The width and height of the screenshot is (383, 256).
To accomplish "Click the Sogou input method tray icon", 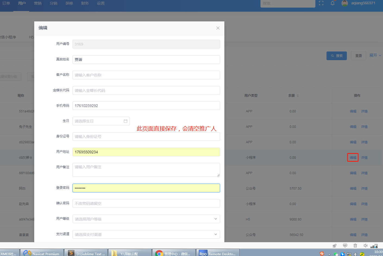I will pyautogui.click(x=322, y=254).
